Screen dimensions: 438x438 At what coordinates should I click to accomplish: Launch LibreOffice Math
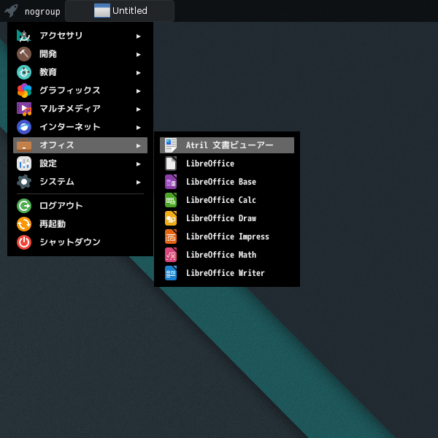point(227,255)
